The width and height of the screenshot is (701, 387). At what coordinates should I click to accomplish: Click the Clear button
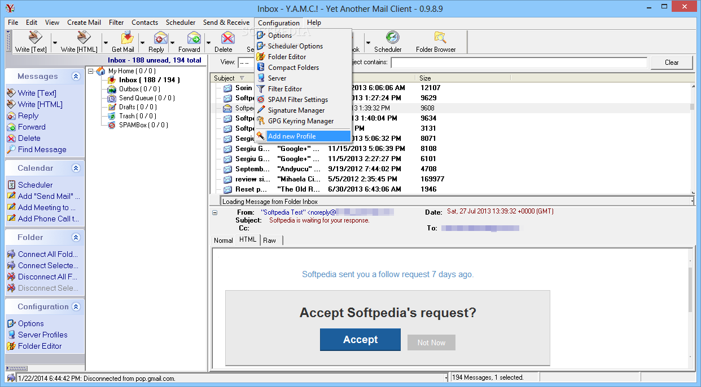click(672, 63)
